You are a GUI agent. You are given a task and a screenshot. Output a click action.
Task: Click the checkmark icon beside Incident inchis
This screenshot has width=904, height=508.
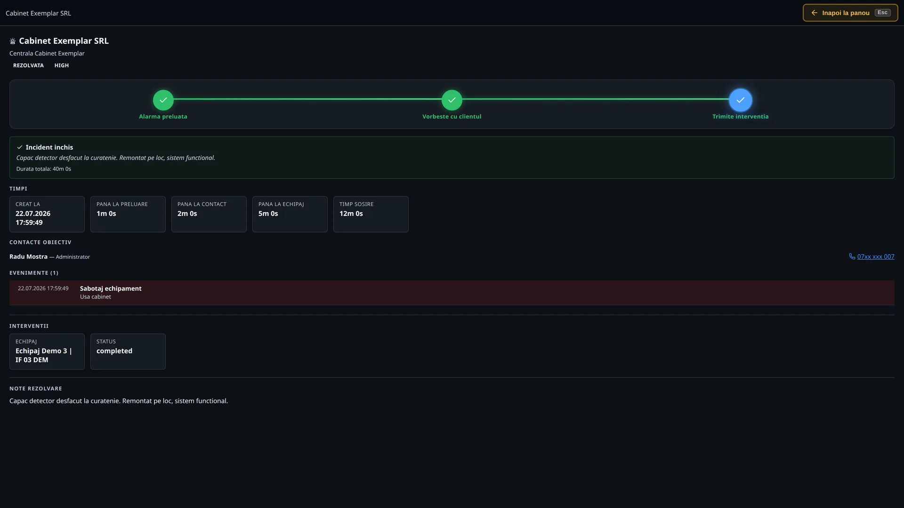click(x=20, y=147)
